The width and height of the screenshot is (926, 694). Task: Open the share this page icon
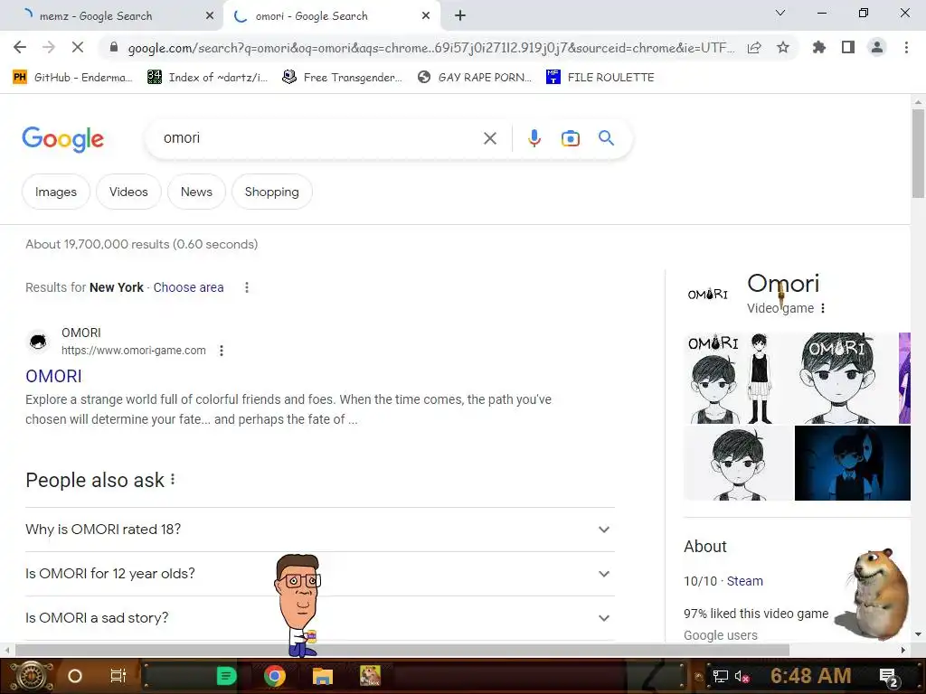click(754, 47)
